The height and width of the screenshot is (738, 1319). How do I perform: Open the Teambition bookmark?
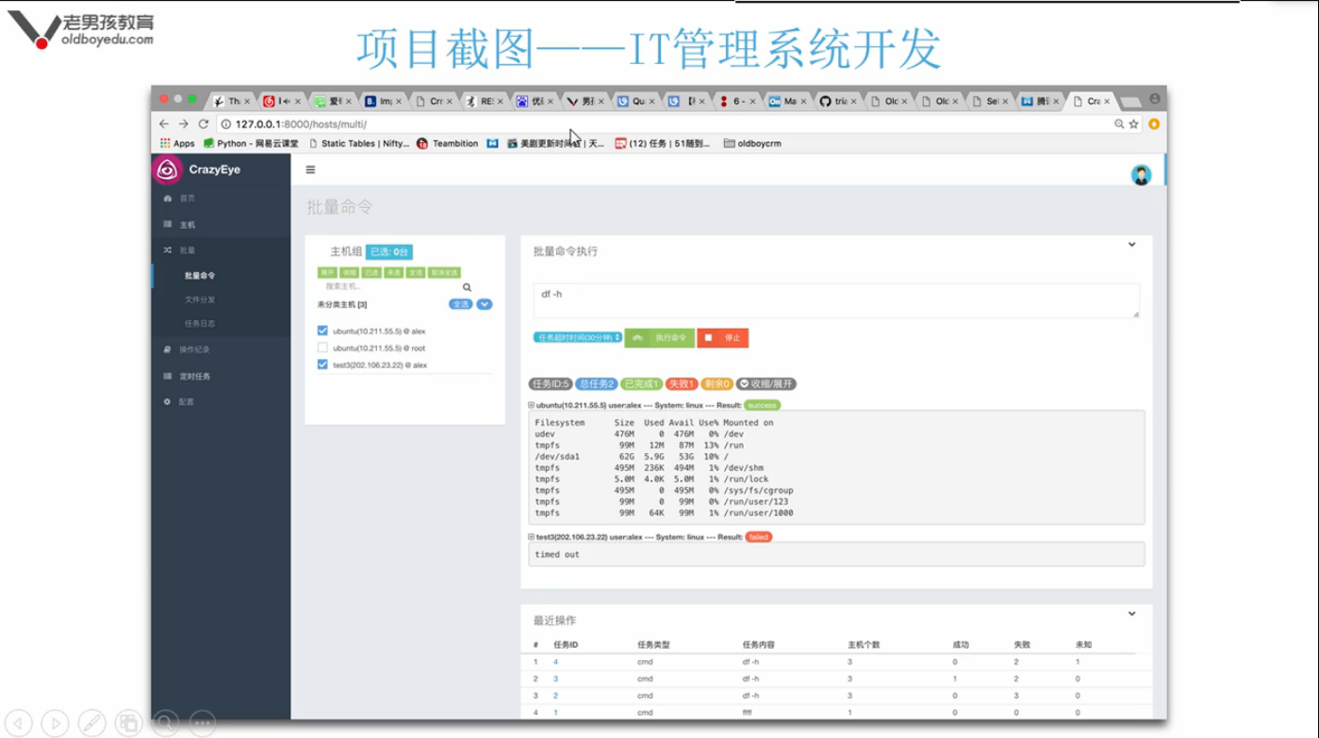447,144
